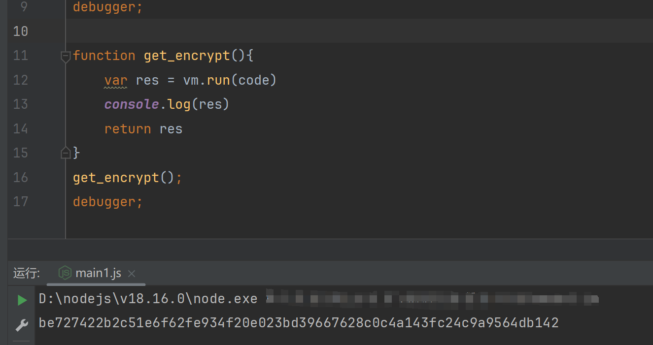Select the main1.js run tab
The image size is (653, 345).
coord(97,274)
